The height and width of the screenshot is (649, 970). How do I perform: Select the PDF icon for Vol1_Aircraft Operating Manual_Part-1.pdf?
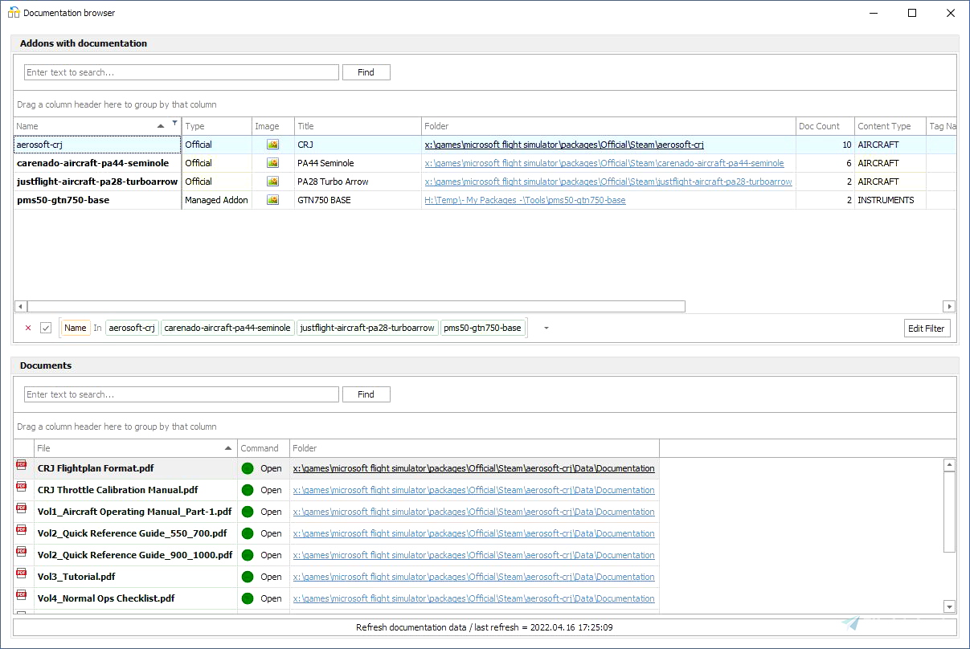click(x=22, y=508)
